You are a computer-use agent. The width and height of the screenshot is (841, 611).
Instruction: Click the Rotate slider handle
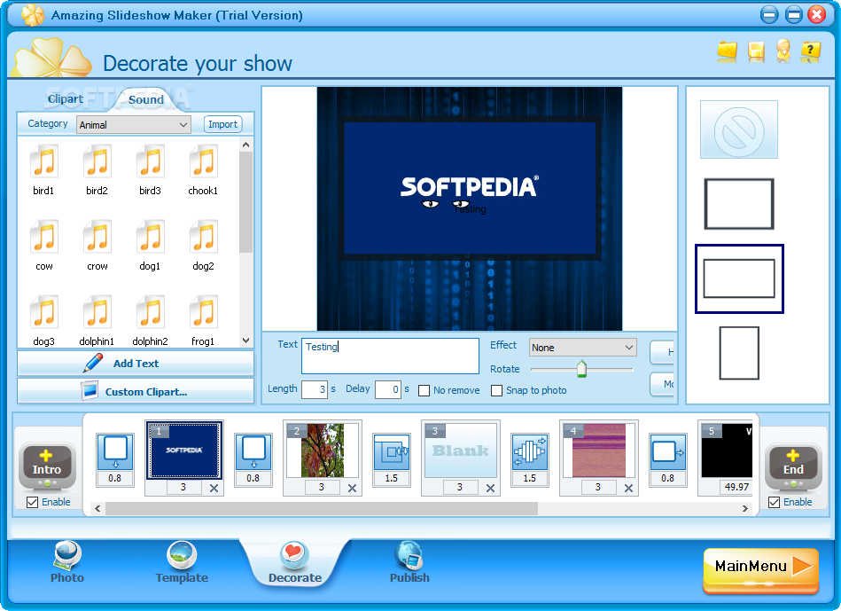[581, 369]
